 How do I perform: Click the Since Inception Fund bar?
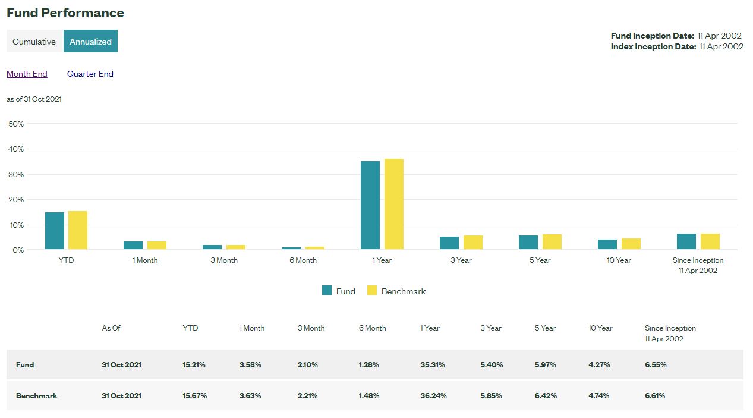click(686, 241)
